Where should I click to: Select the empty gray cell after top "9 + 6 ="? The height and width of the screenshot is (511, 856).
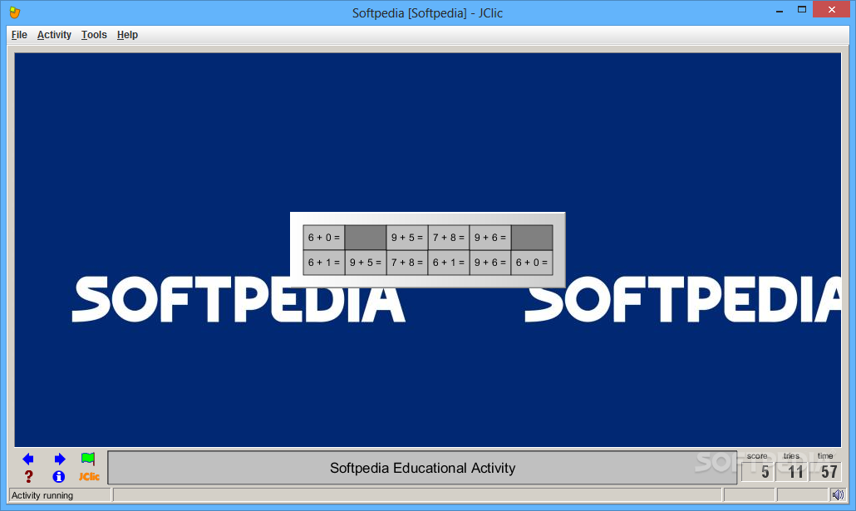click(x=532, y=238)
